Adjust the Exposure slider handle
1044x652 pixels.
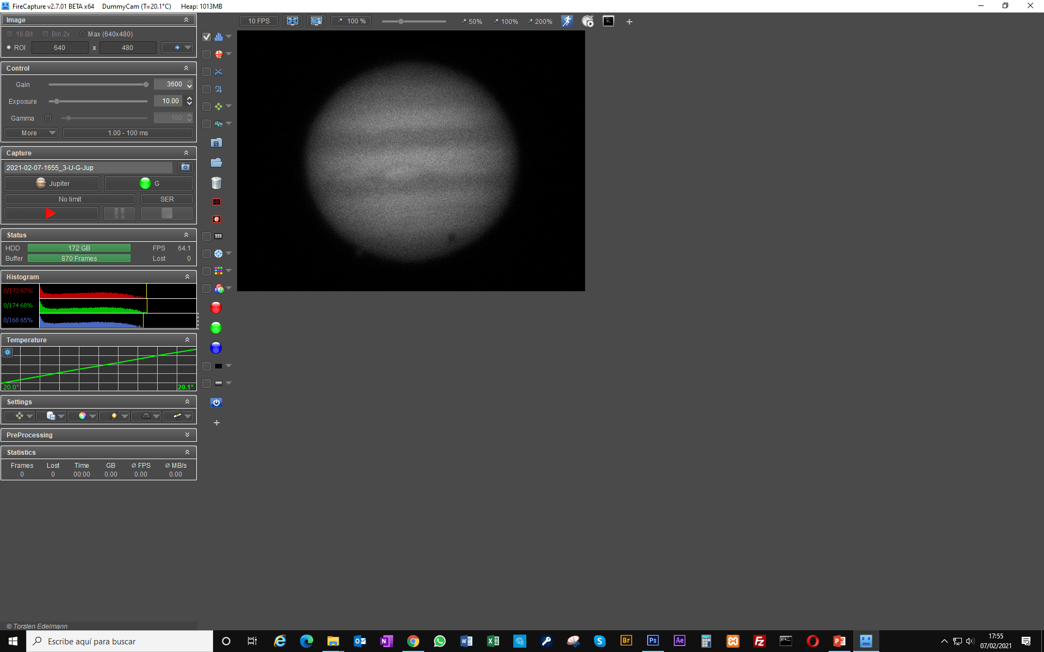click(x=57, y=101)
